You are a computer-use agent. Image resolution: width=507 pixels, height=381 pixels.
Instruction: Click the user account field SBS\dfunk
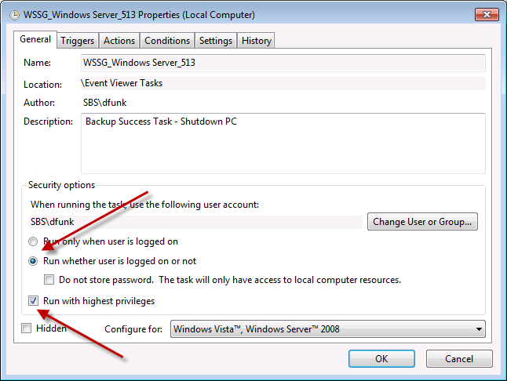pos(195,222)
